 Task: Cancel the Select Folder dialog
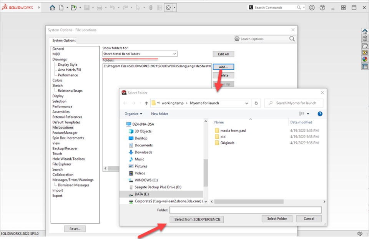(309, 219)
